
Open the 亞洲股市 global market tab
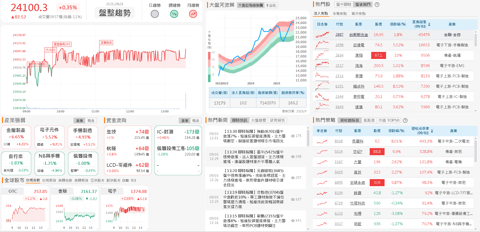[x=97, y=180]
